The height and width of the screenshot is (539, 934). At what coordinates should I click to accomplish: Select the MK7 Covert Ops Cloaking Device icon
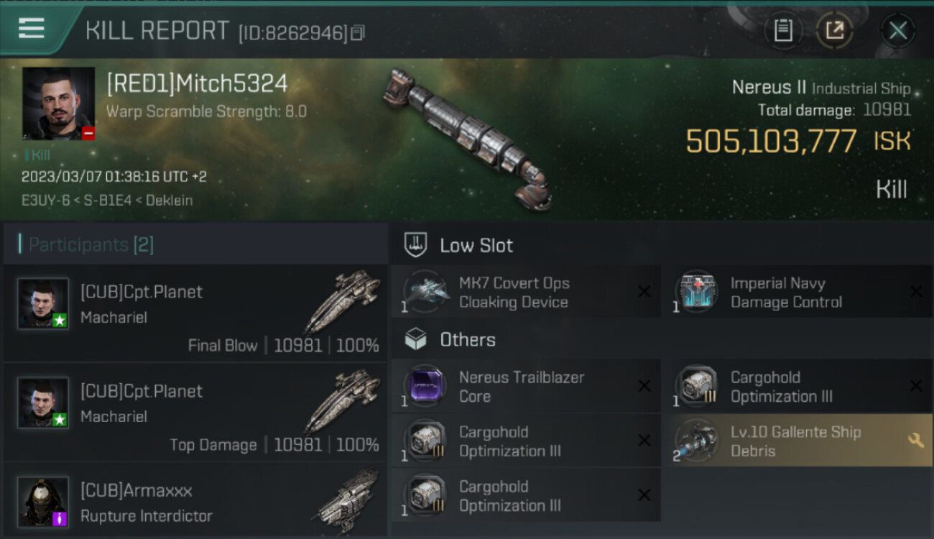tap(425, 291)
